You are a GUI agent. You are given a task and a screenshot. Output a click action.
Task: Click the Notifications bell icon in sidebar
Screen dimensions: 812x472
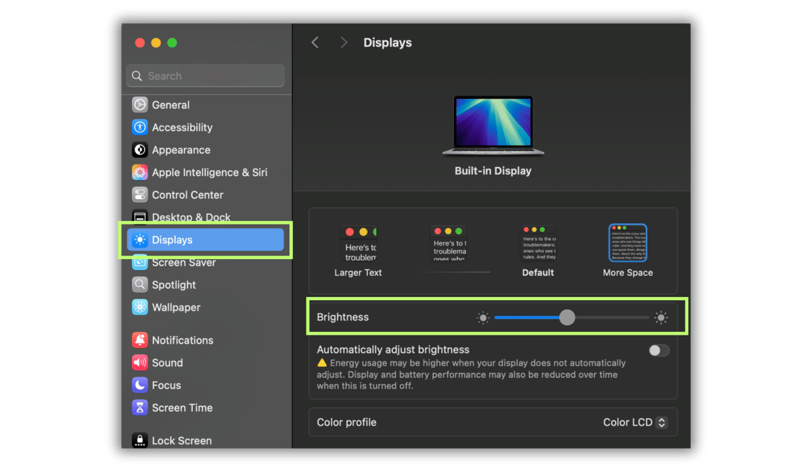[x=139, y=340]
